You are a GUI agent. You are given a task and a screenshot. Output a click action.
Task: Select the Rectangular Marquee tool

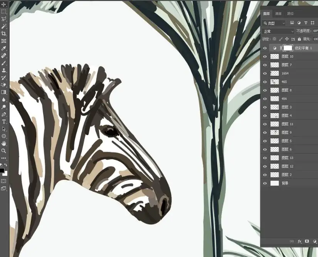tap(3, 12)
